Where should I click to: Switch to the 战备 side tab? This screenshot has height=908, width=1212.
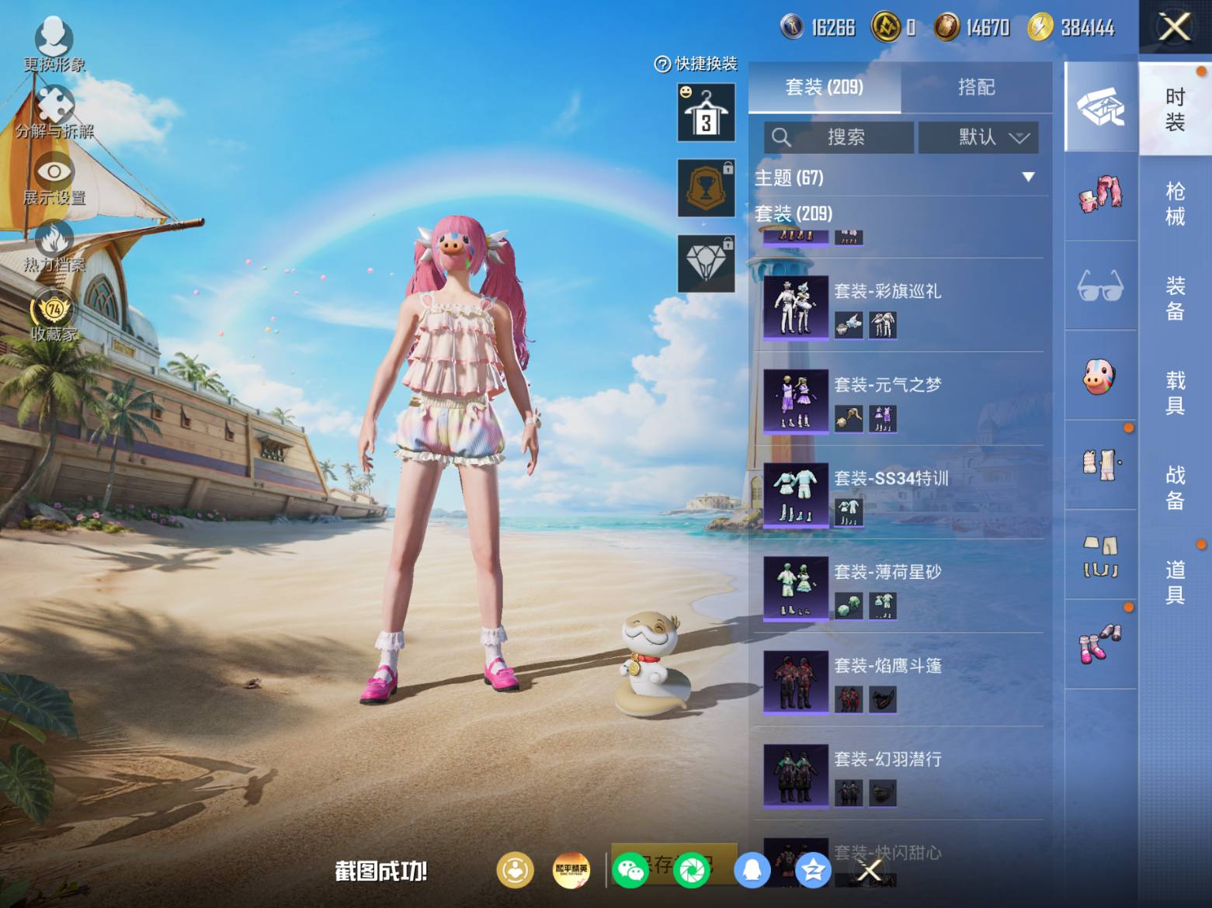click(x=1175, y=487)
